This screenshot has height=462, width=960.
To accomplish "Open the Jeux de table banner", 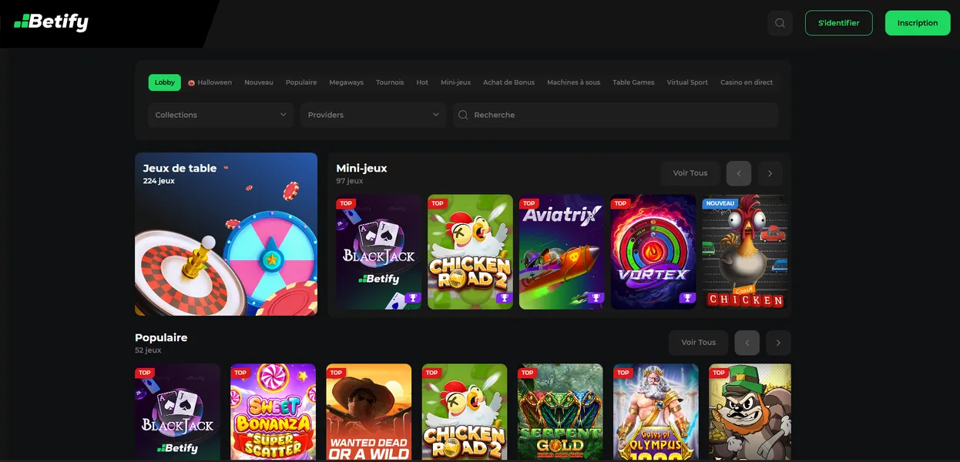I will [226, 234].
